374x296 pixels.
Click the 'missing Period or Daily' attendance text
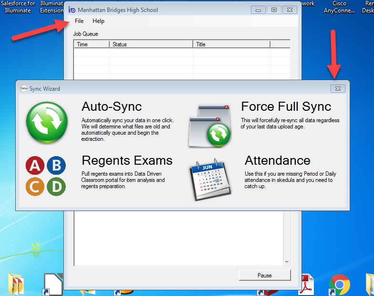pyautogui.click(x=290, y=180)
